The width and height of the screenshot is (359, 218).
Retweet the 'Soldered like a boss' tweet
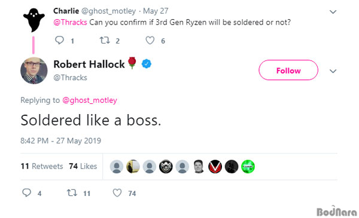tap(72, 193)
